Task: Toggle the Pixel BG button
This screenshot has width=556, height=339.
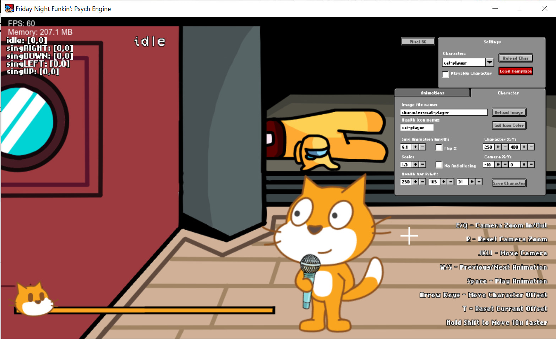Action: 418,42
